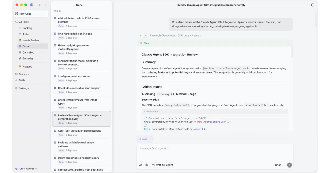The height and width of the screenshot is (173, 330).
Task: Click the 'JAN 16' date header
Action: coord(57,11)
